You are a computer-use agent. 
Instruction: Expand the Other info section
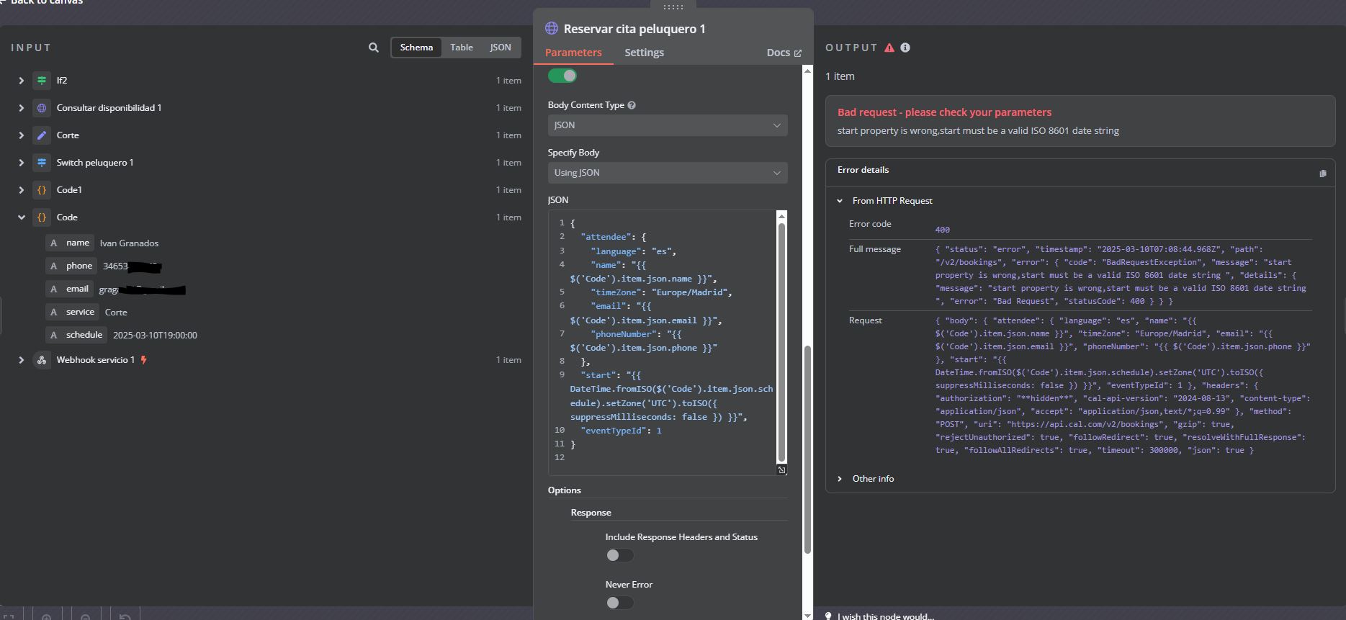click(840, 479)
